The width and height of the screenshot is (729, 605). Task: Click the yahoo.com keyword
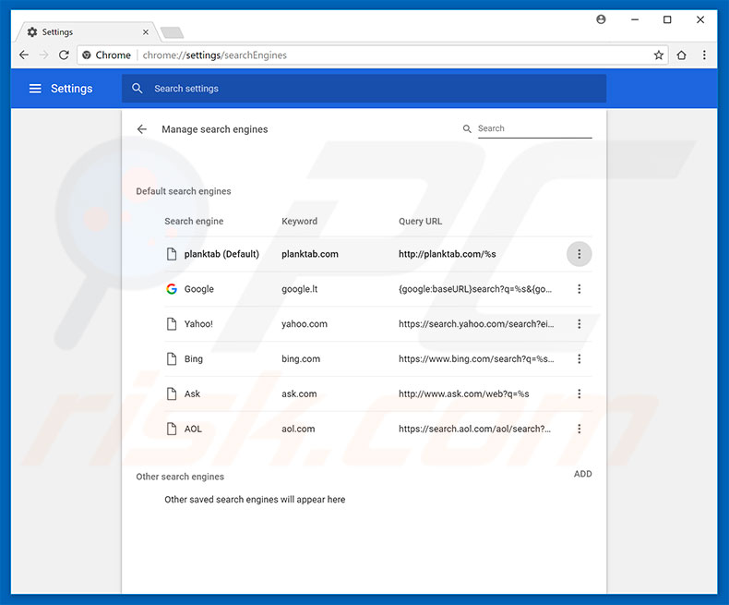305,324
